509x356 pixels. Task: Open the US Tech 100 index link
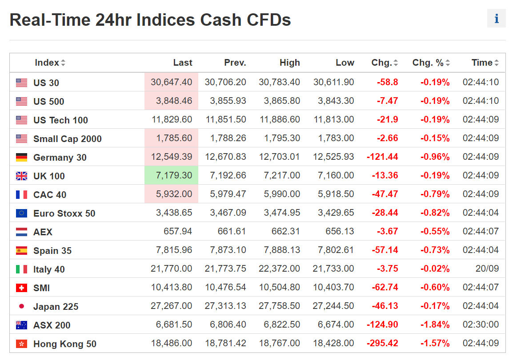click(x=60, y=120)
